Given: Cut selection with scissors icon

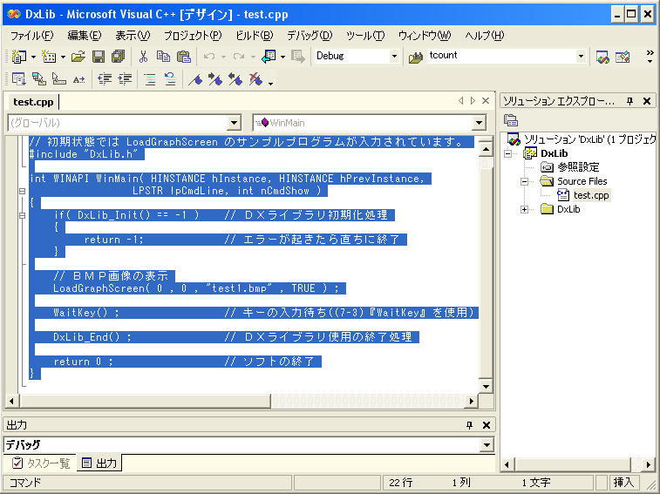Looking at the screenshot, I should coord(144,57).
